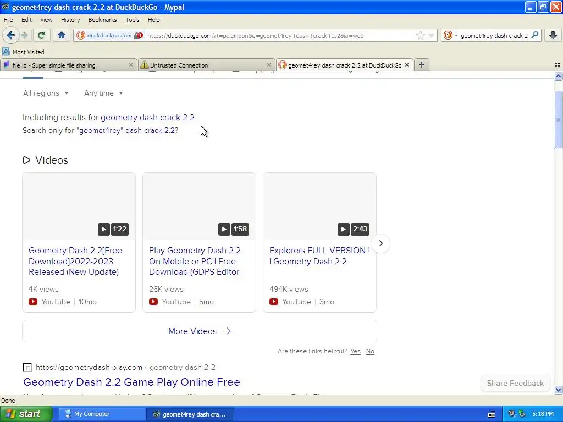This screenshot has height=422, width=563.
Task: Click the scrollbar up arrow
Action: [x=558, y=76]
